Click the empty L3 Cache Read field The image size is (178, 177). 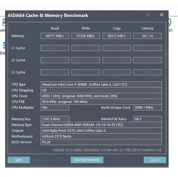click(55, 72)
